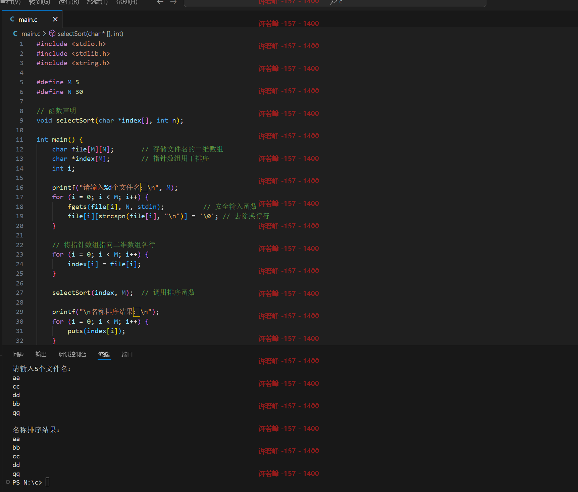Click the terminal prompt PS N:\c>

coord(27,482)
